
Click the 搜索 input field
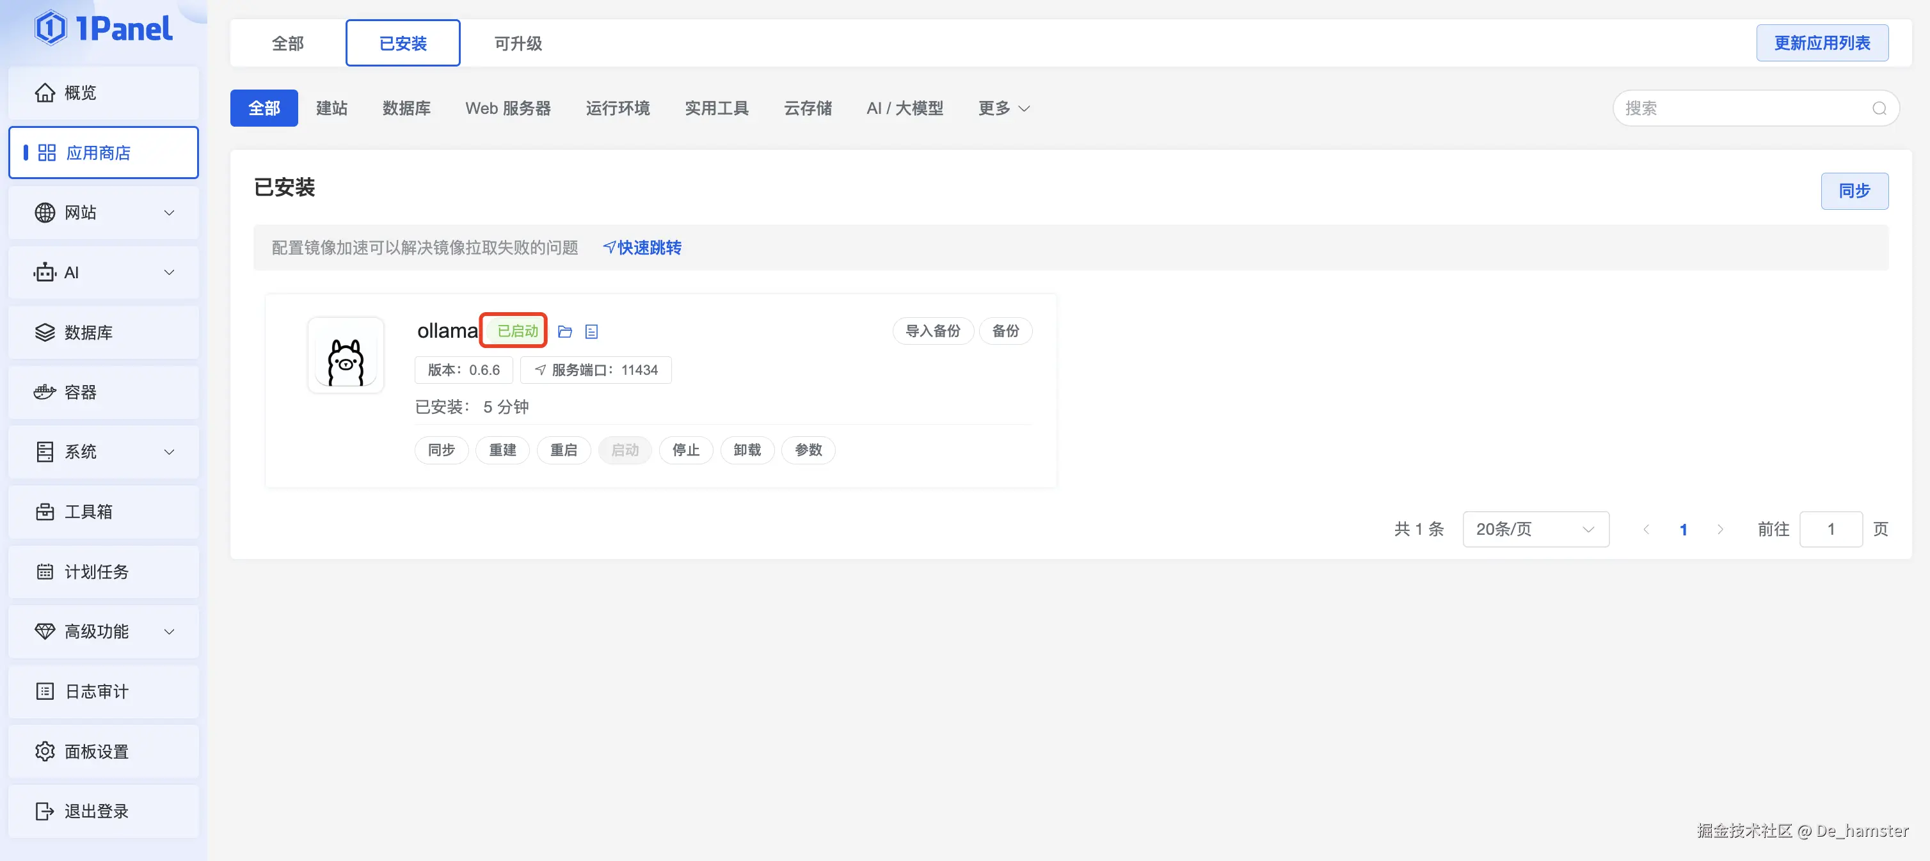tap(1738, 109)
